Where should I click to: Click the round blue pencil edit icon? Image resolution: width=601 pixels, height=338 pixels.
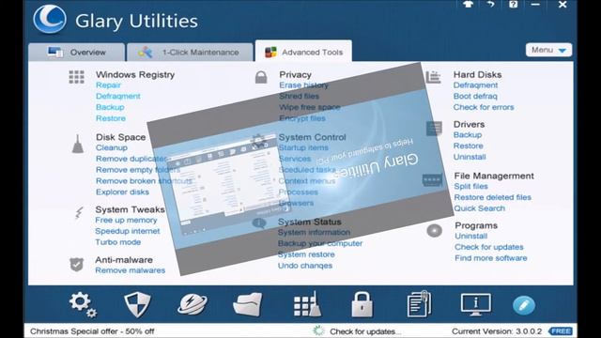click(x=524, y=305)
